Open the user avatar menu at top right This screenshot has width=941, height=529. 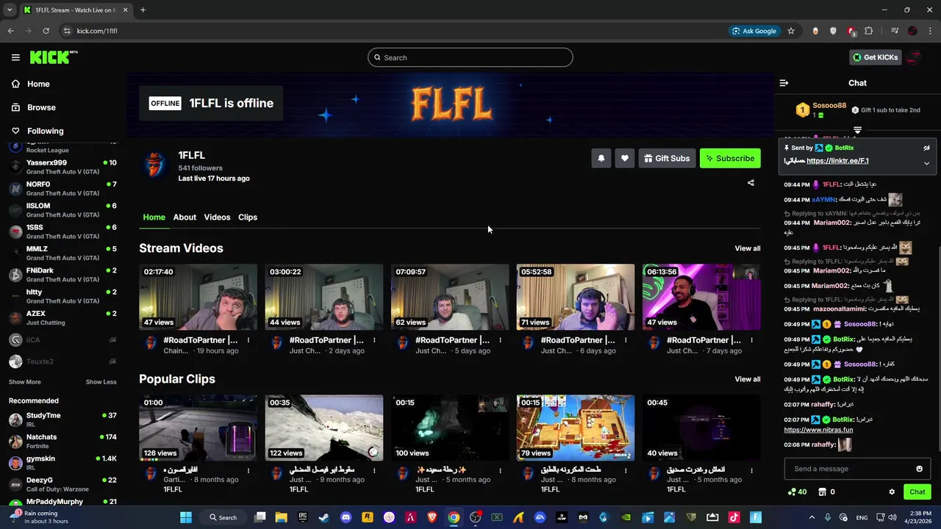tap(914, 57)
